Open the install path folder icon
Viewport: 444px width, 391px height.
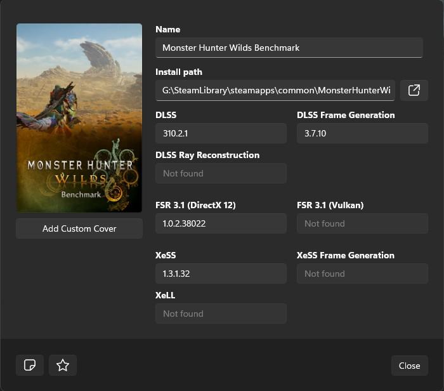[414, 90]
